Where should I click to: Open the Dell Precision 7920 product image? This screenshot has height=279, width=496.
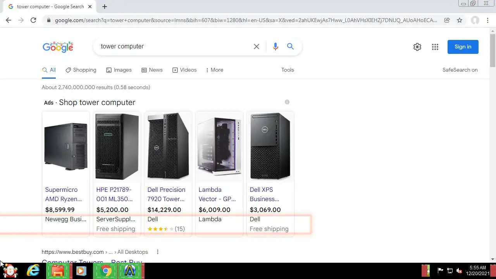(168, 147)
